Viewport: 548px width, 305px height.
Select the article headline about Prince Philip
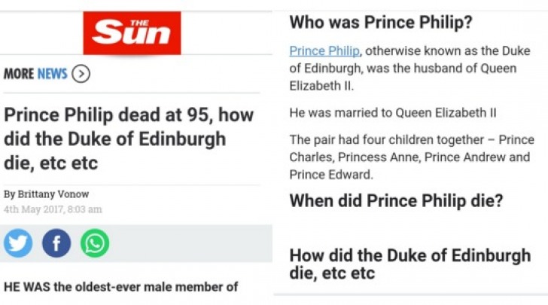pyautogui.click(x=129, y=139)
